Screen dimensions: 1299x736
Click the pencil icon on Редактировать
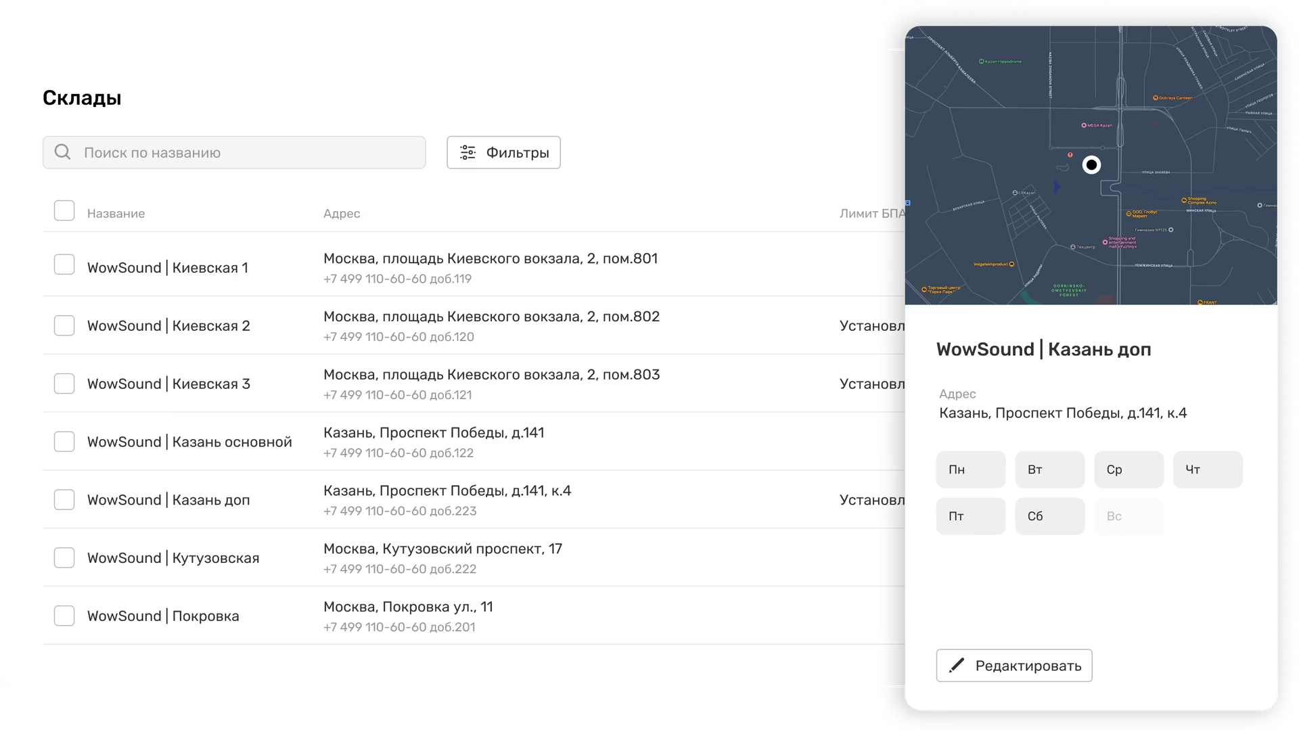[956, 666]
